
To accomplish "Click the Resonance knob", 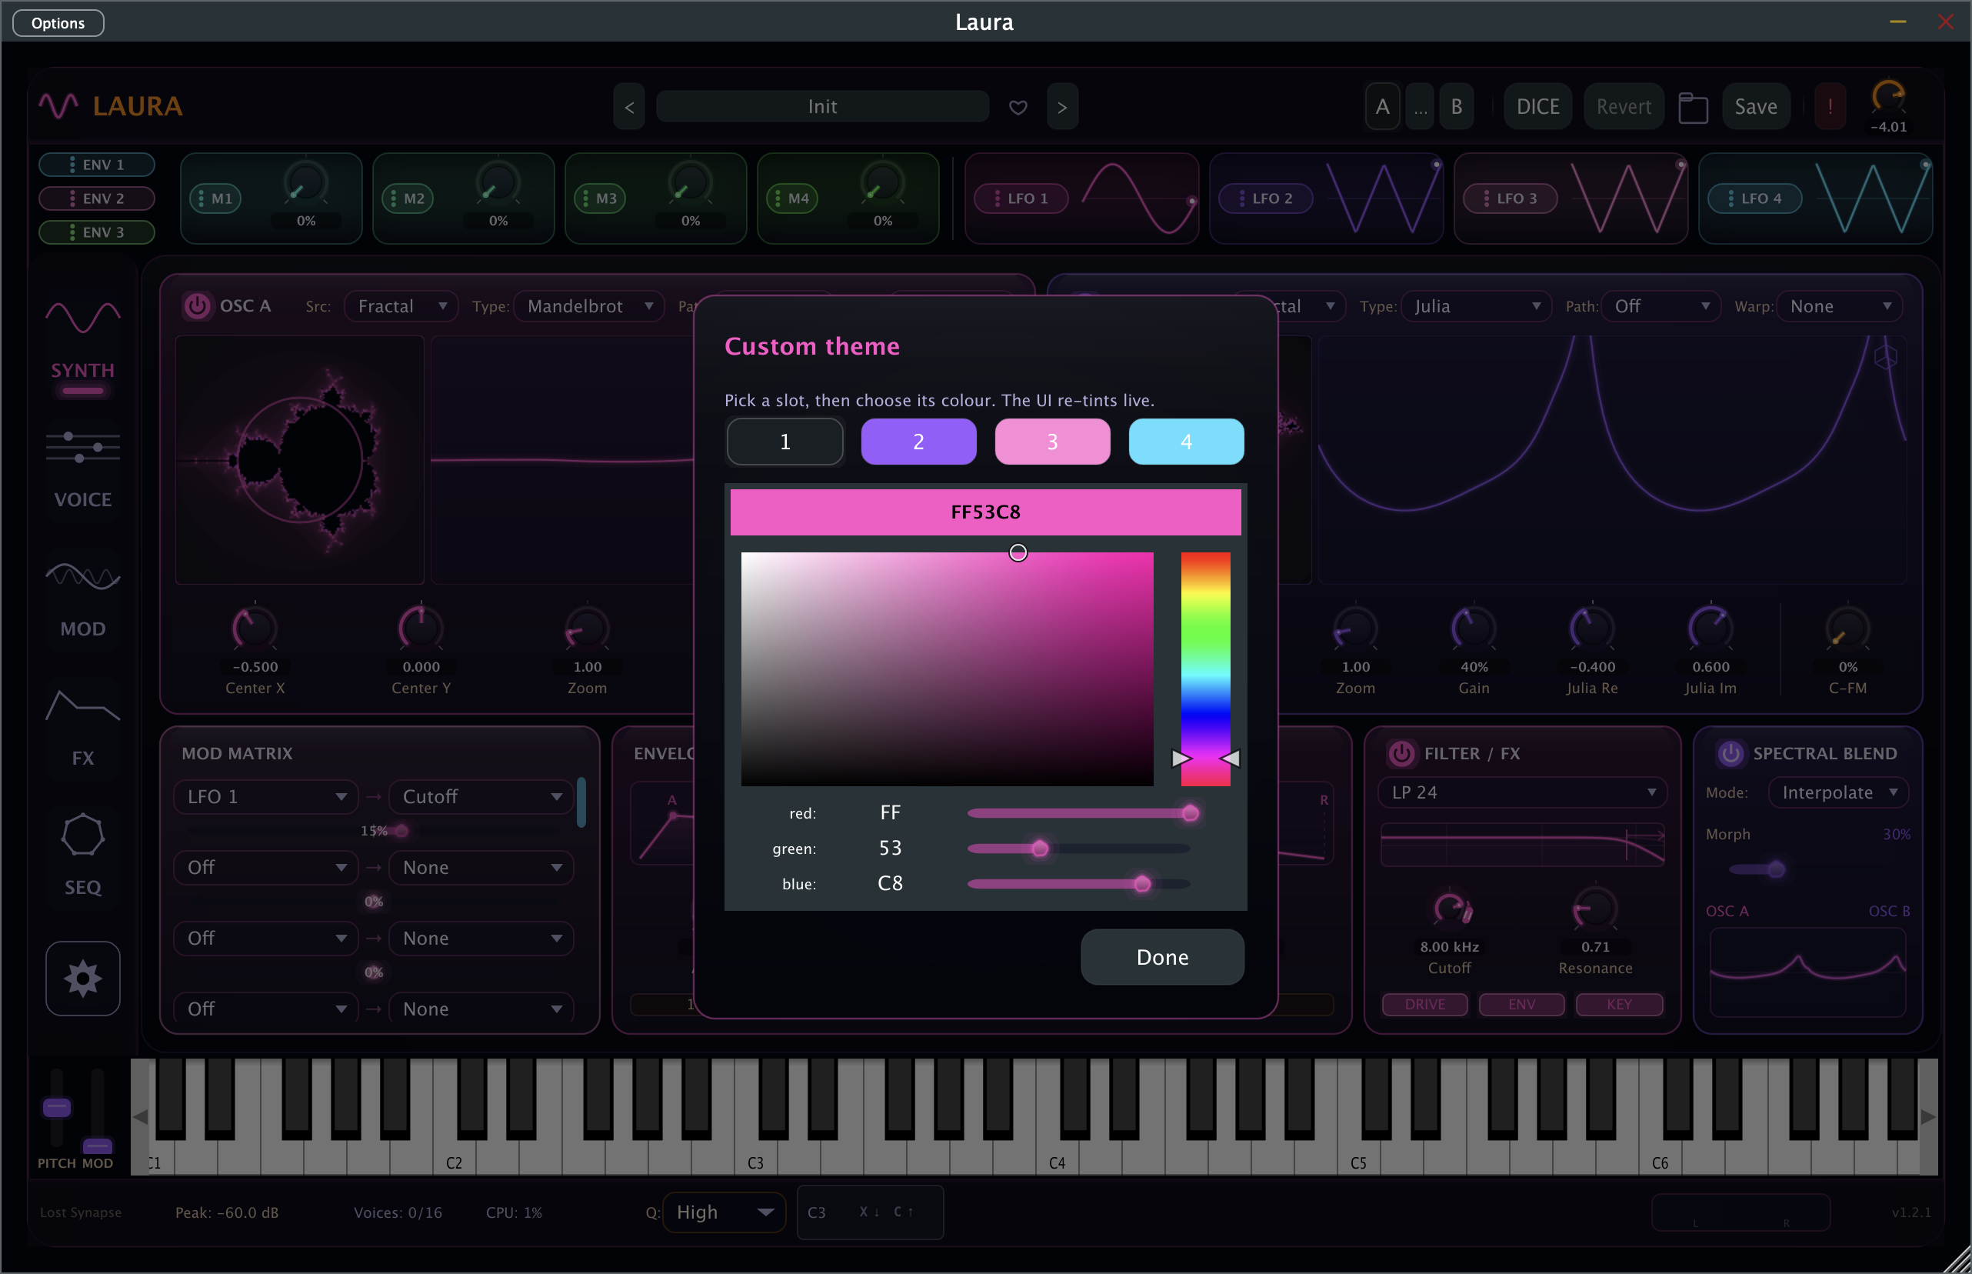I will [1595, 910].
